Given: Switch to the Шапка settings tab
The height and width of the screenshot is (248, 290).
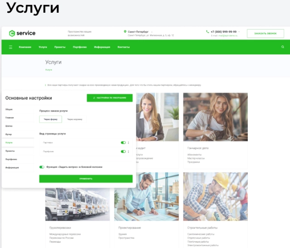Looking at the screenshot, I should [18, 126].
